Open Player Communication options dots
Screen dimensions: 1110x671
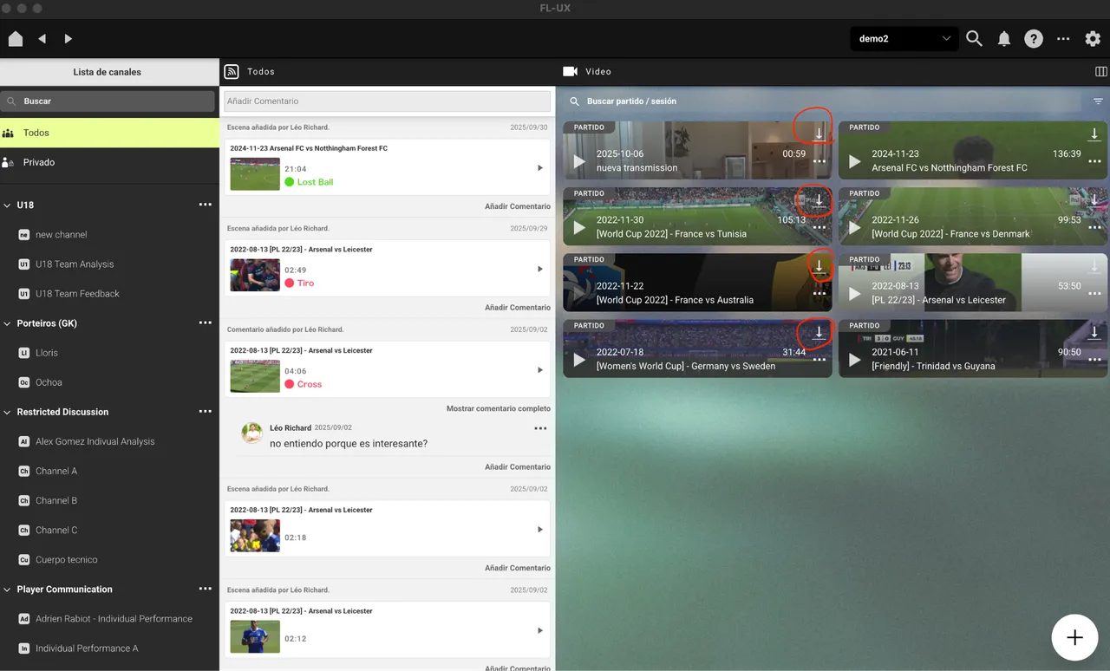206,589
